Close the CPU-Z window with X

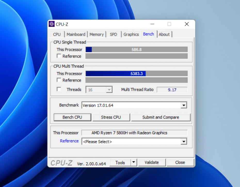187,24
